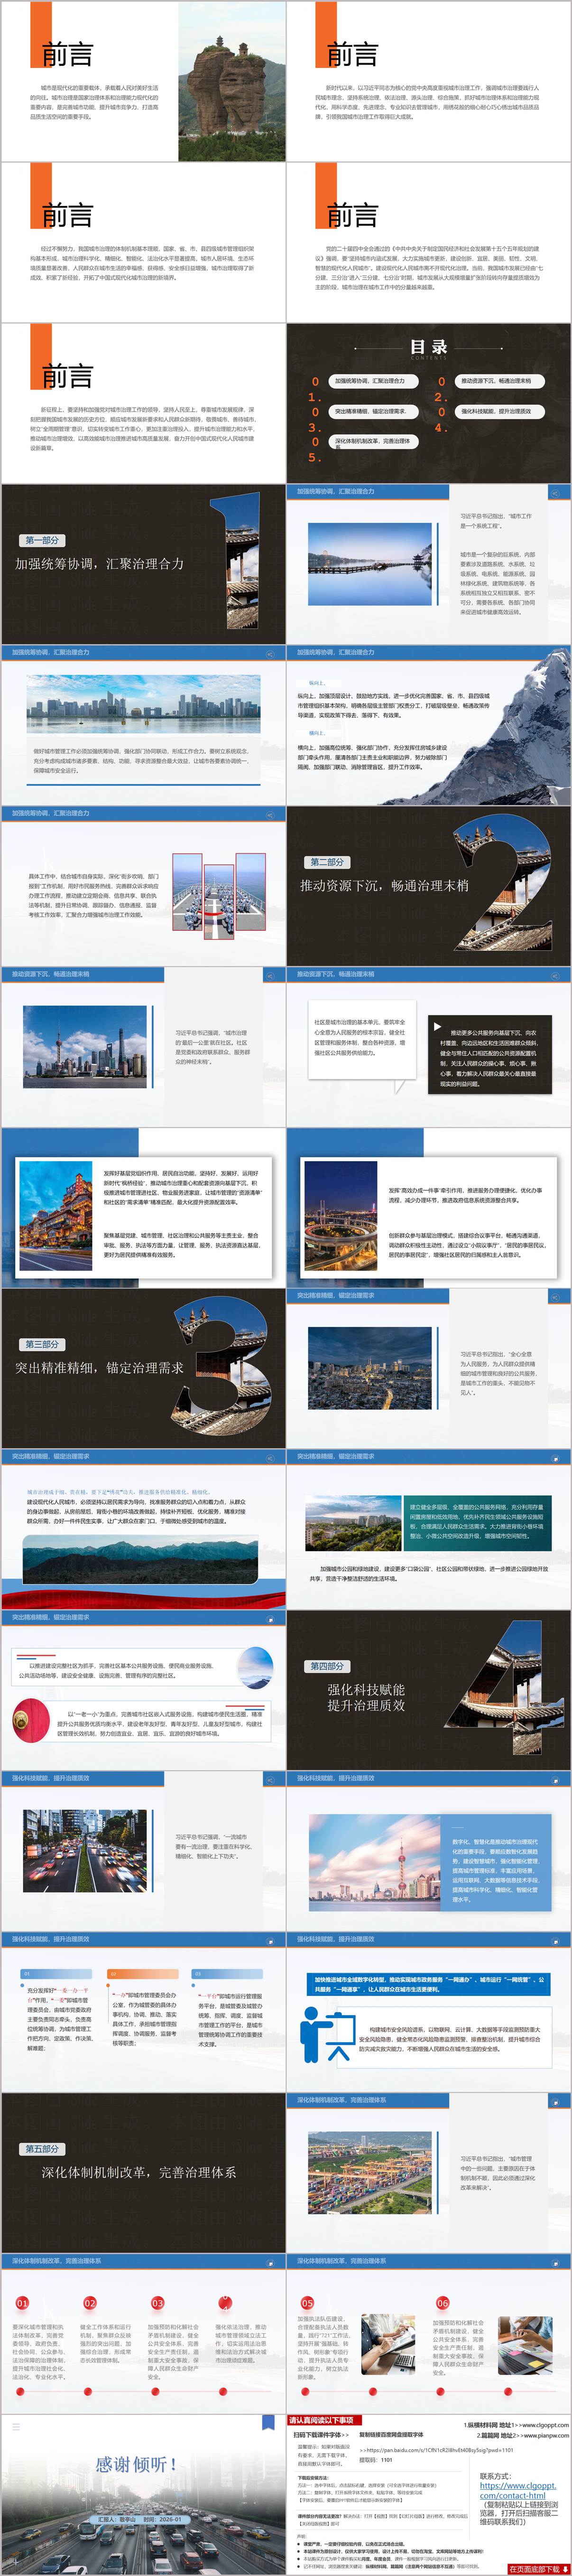Open the www.clgoppt.com contact link
The width and height of the screenshot is (572, 2576).
coord(517,2490)
